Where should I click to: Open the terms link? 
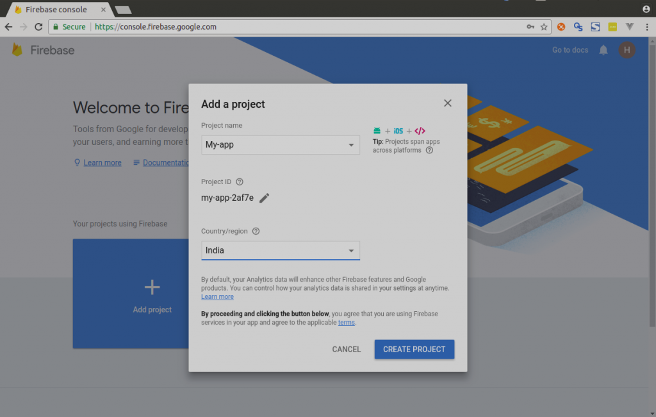(x=347, y=322)
